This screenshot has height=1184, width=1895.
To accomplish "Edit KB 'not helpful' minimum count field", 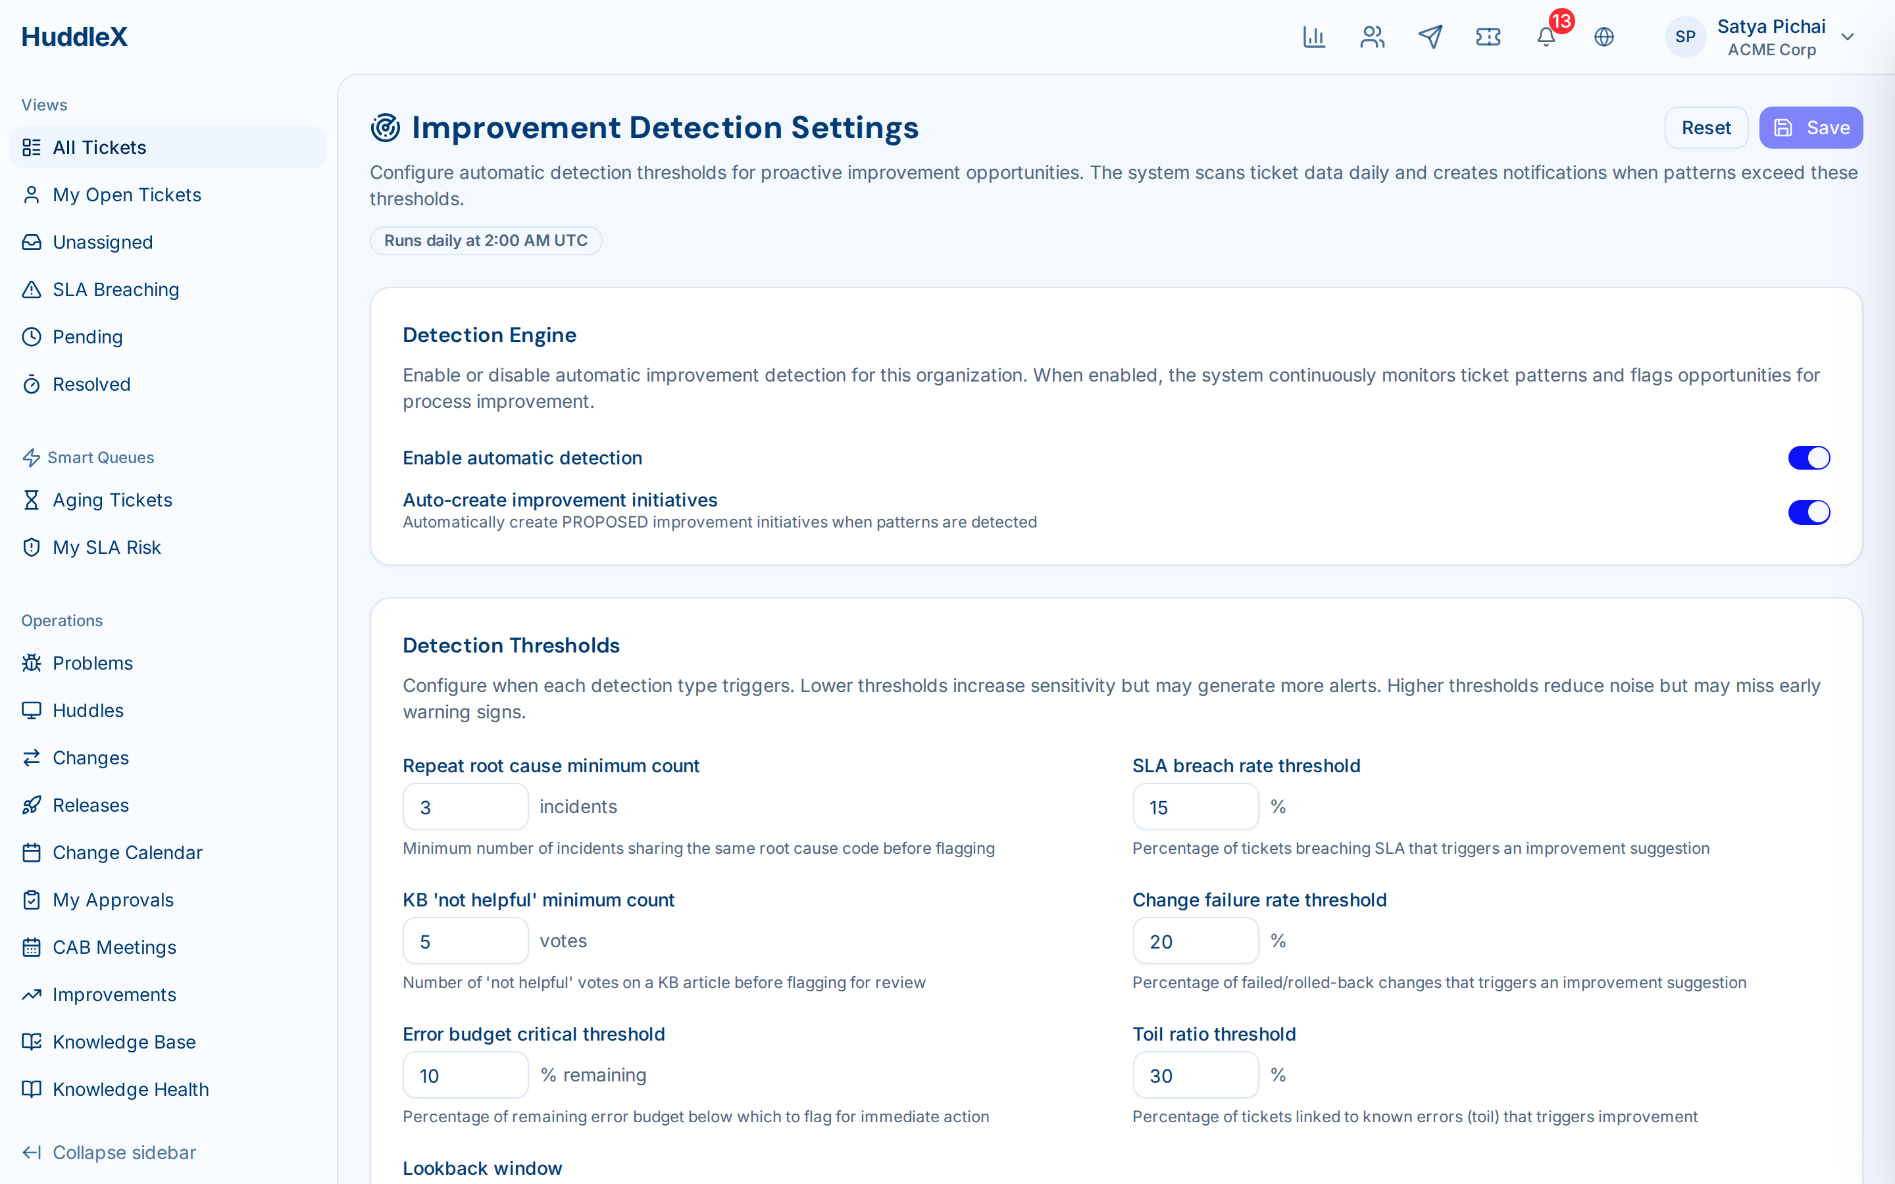I will 466,941.
